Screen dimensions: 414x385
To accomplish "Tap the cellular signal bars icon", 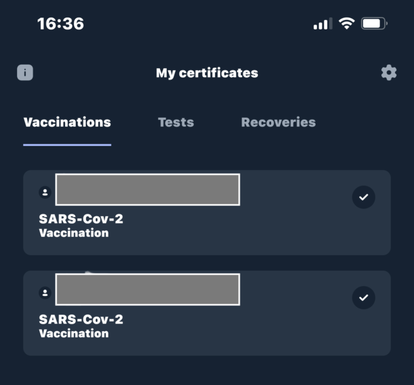I will pyautogui.click(x=322, y=24).
